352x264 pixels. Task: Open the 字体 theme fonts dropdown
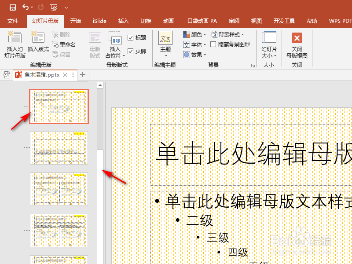click(x=194, y=44)
